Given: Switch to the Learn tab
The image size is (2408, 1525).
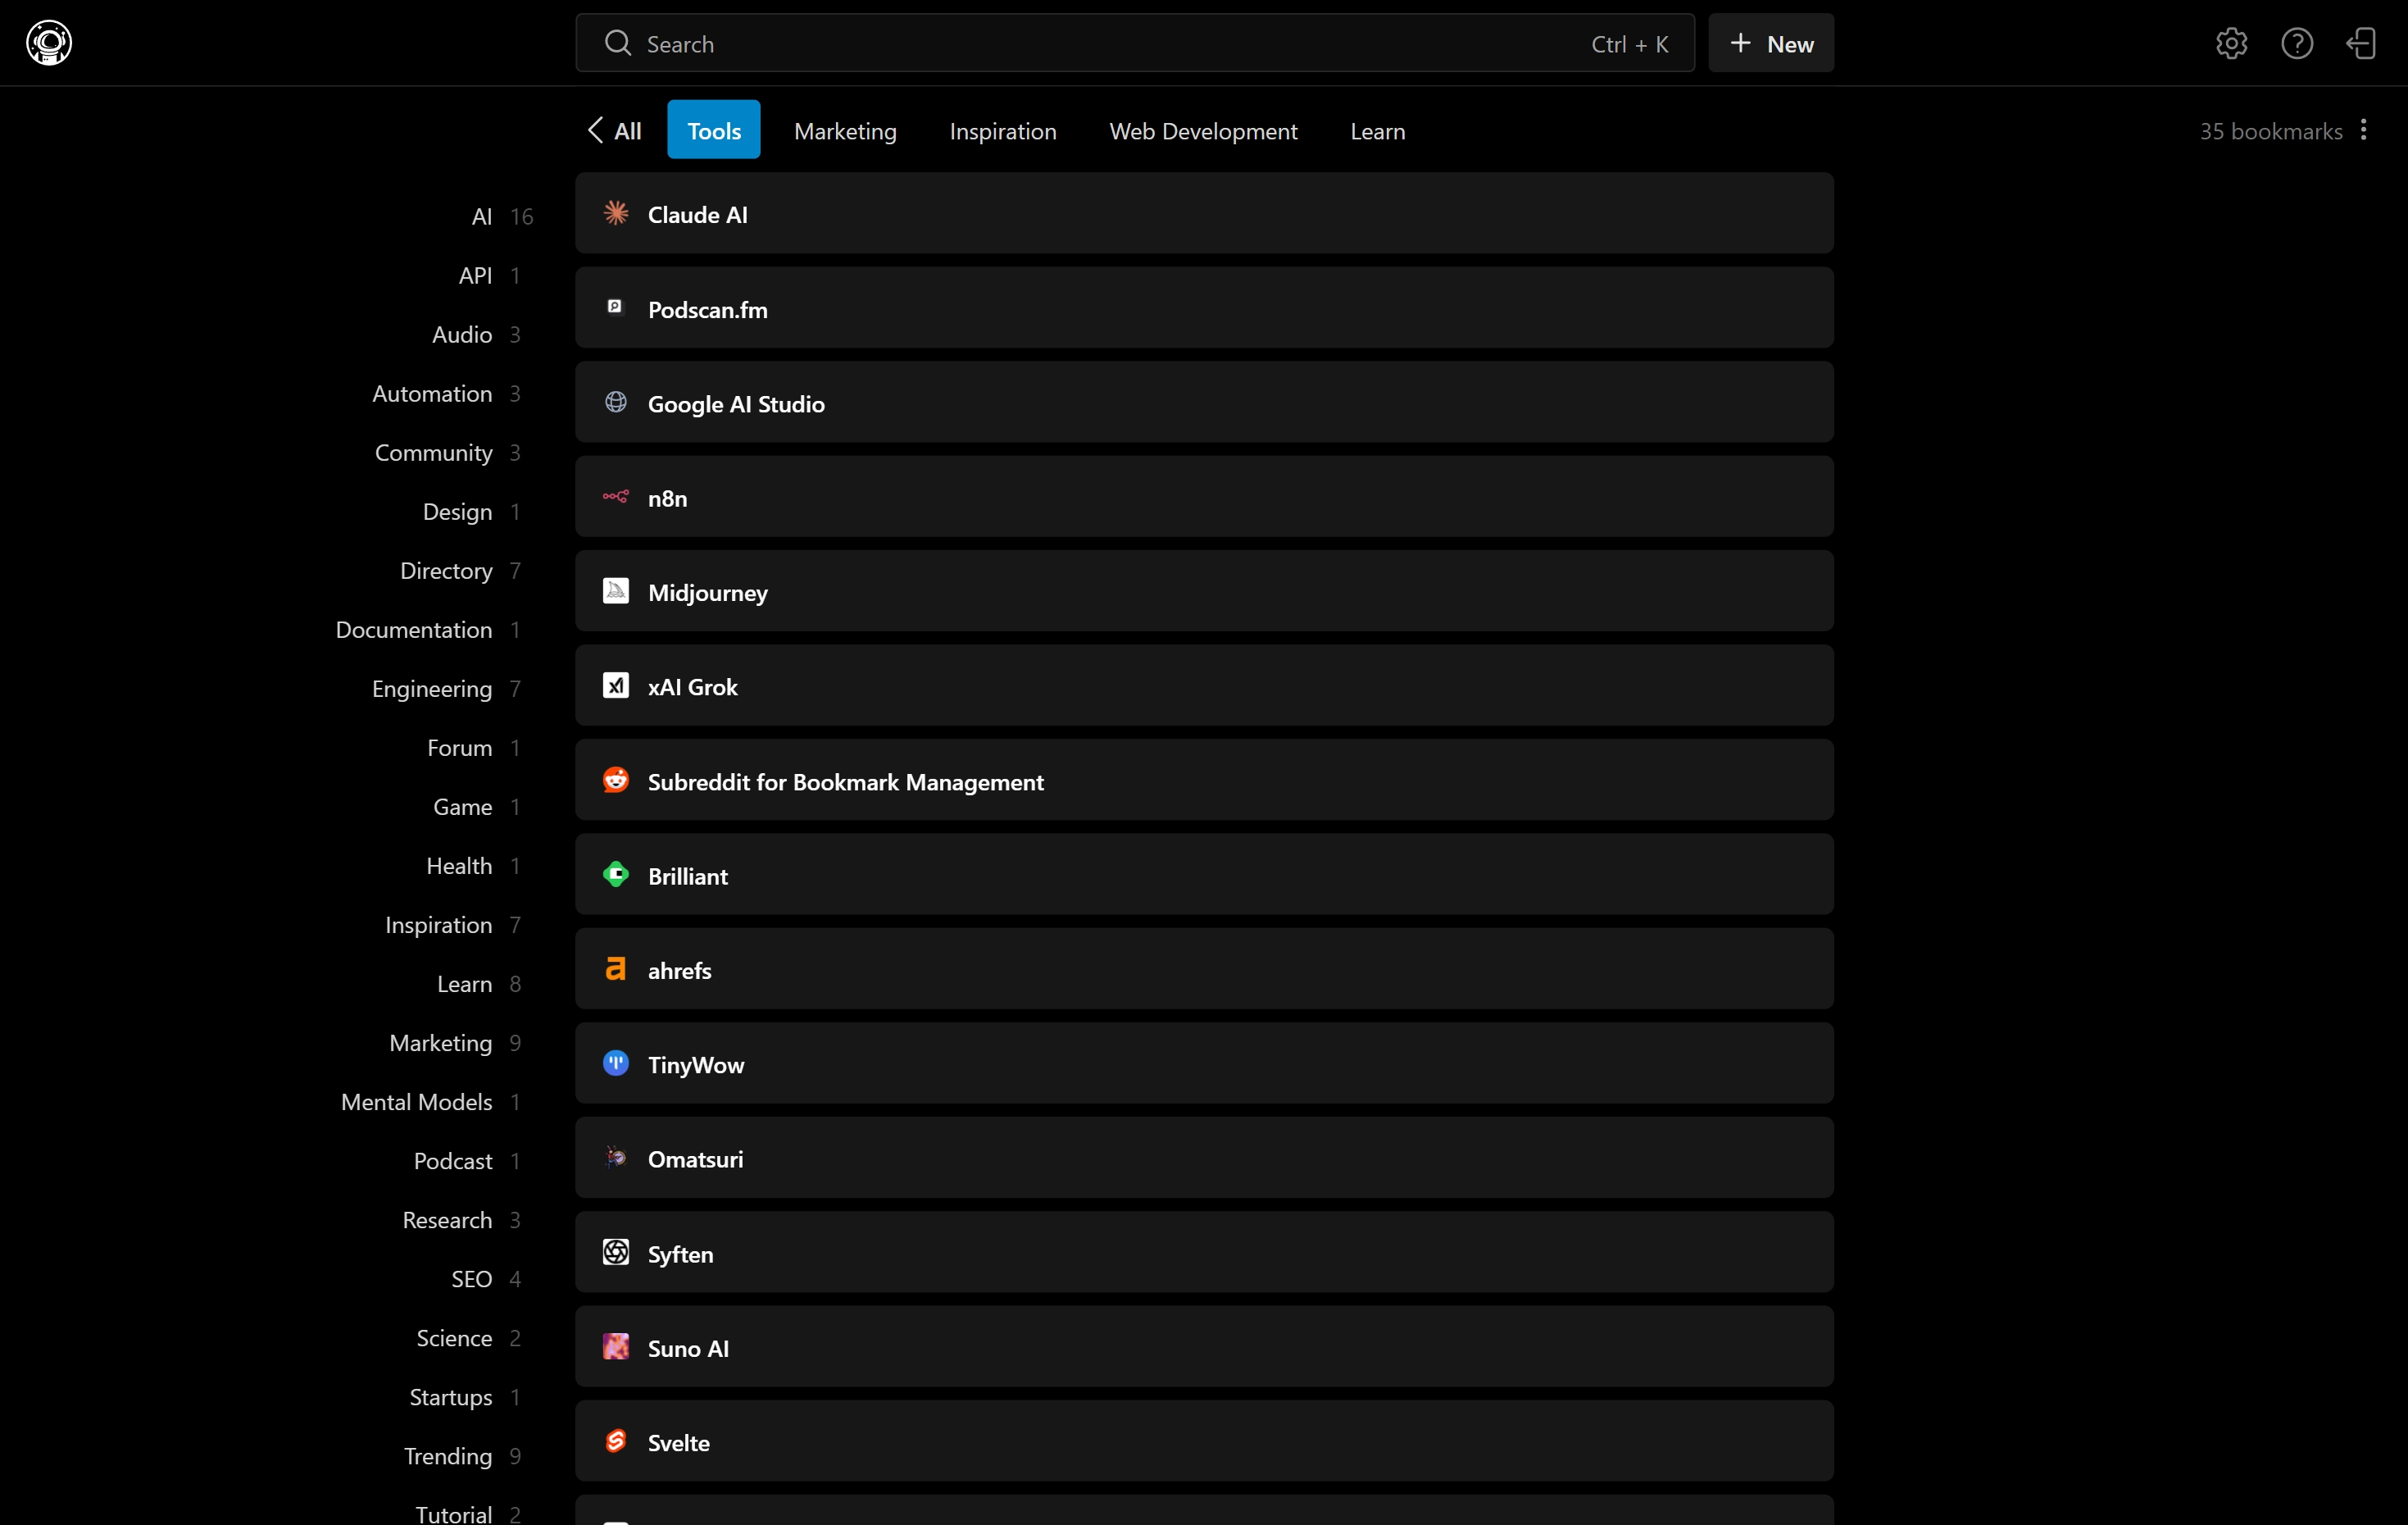Looking at the screenshot, I should 1378,130.
